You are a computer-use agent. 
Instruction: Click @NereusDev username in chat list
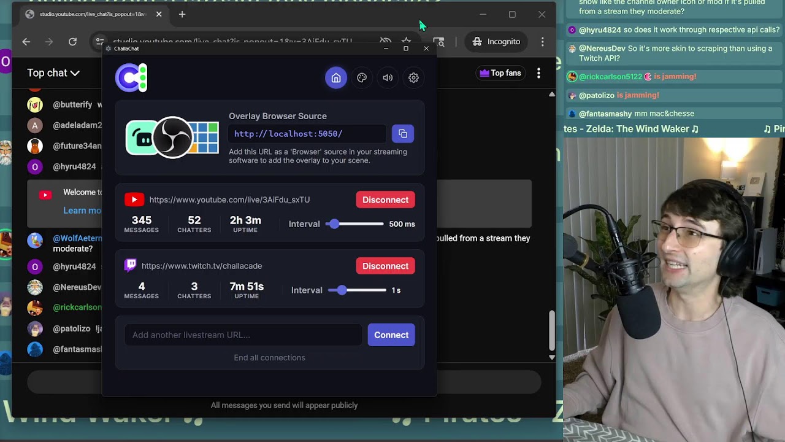click(77, 287)
